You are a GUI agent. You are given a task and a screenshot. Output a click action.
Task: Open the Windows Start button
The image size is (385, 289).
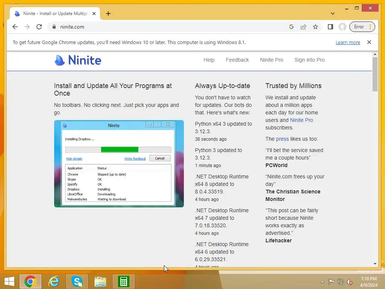point(9,281)
